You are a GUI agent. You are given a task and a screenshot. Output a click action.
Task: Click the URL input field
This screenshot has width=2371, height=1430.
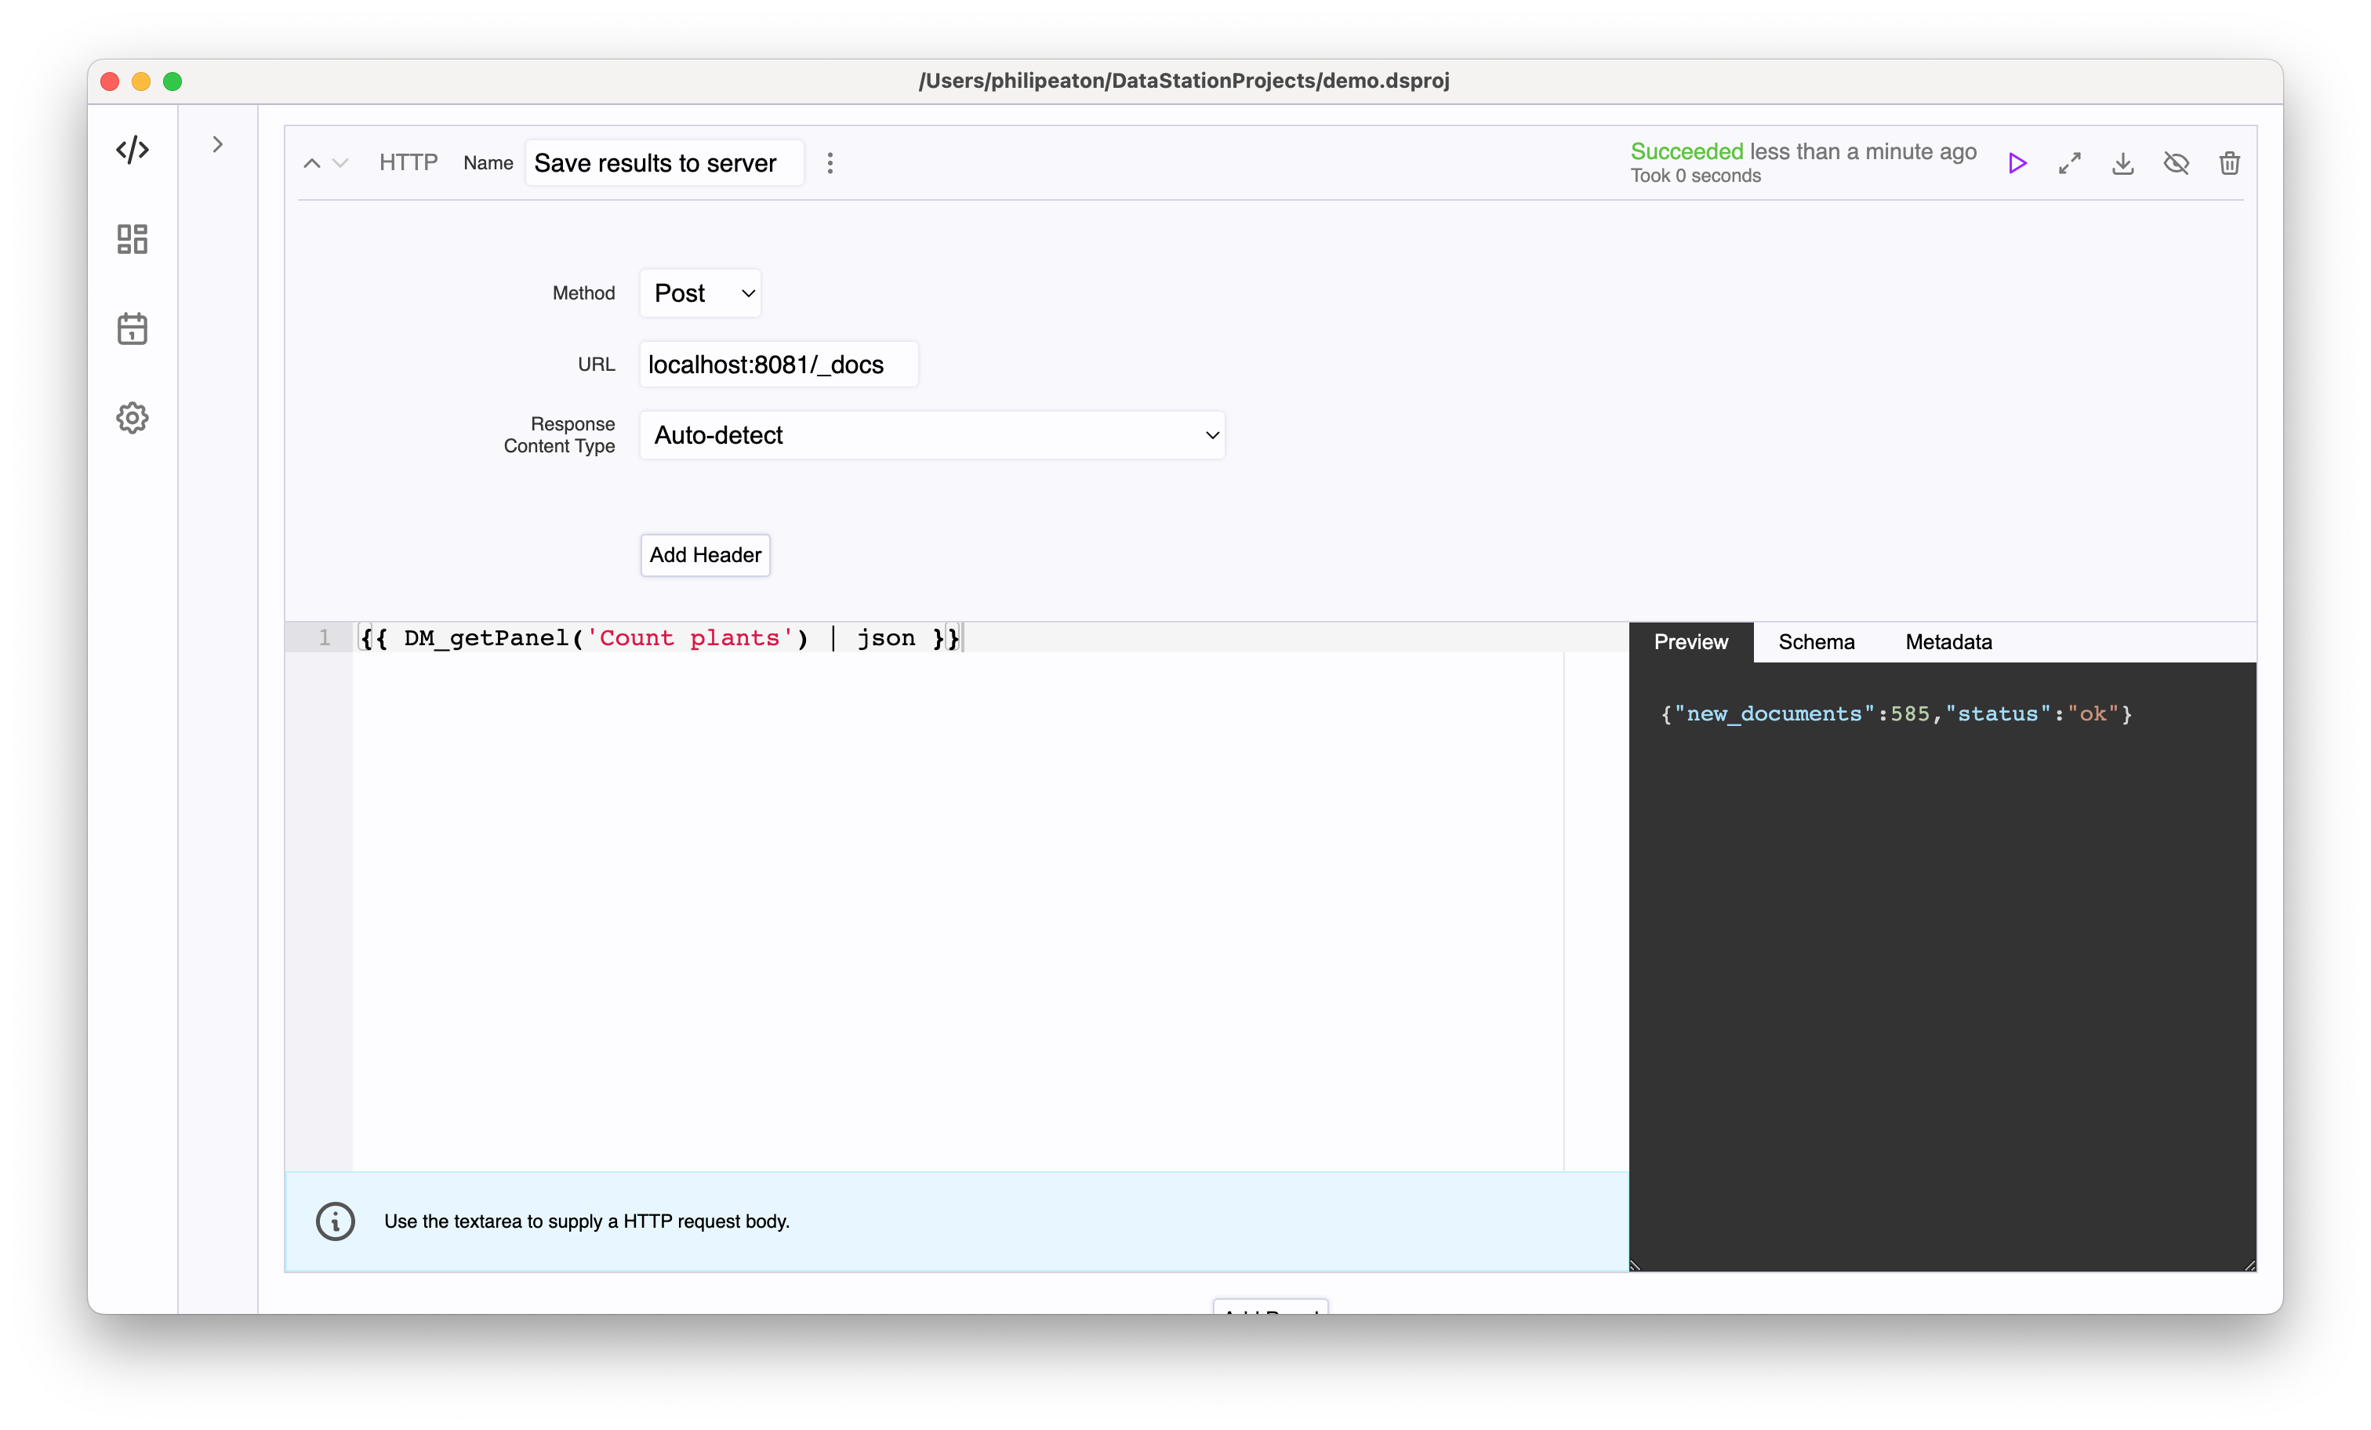click(x=778, y=365)
